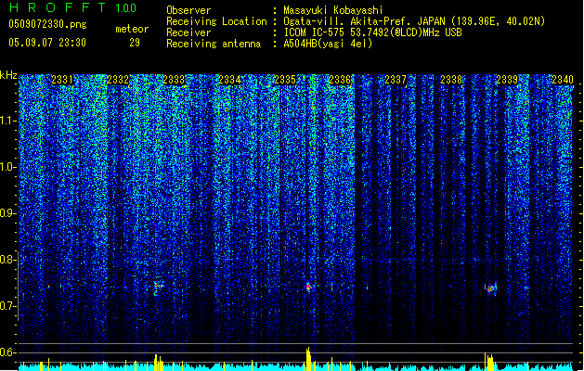This screenshot has height=371, width=584.
Task: Click the version number 1.0.0
Action: 125,8
